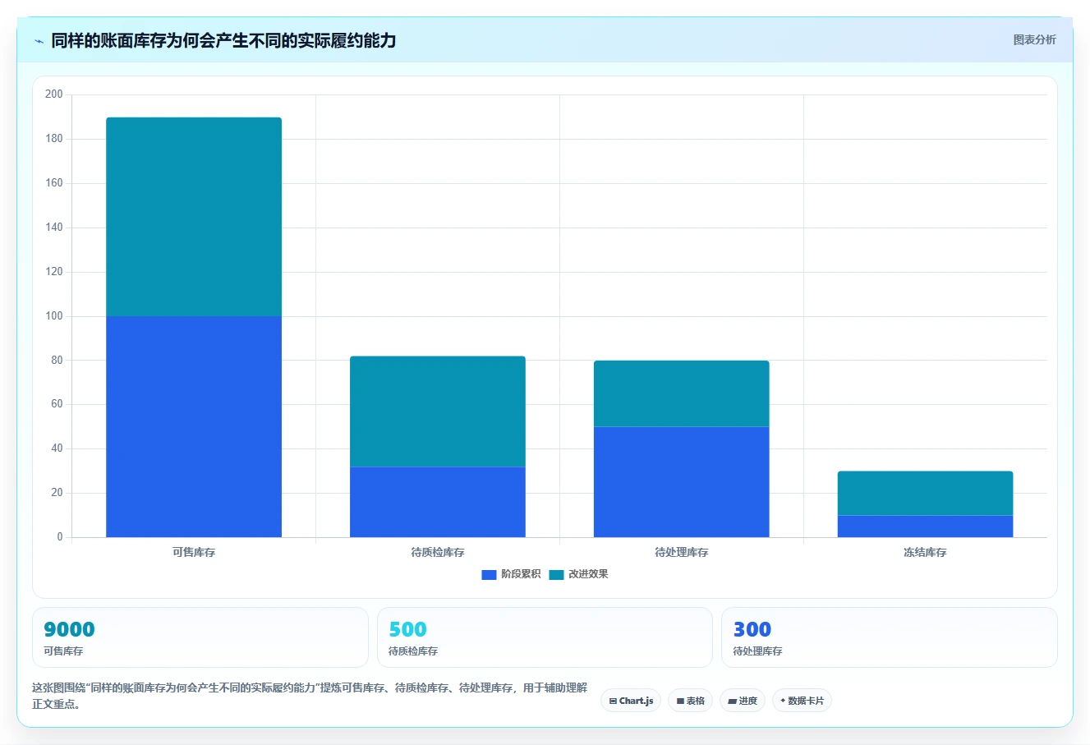Click the lightning icon beside the title

pos(39,41)
